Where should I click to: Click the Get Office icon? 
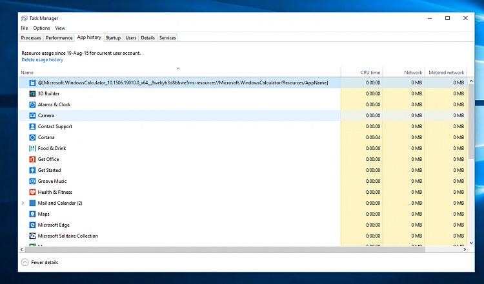(32, 159)
